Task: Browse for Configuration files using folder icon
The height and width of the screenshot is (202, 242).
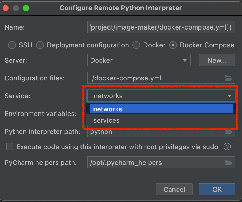Action: (x=228, y=78)
